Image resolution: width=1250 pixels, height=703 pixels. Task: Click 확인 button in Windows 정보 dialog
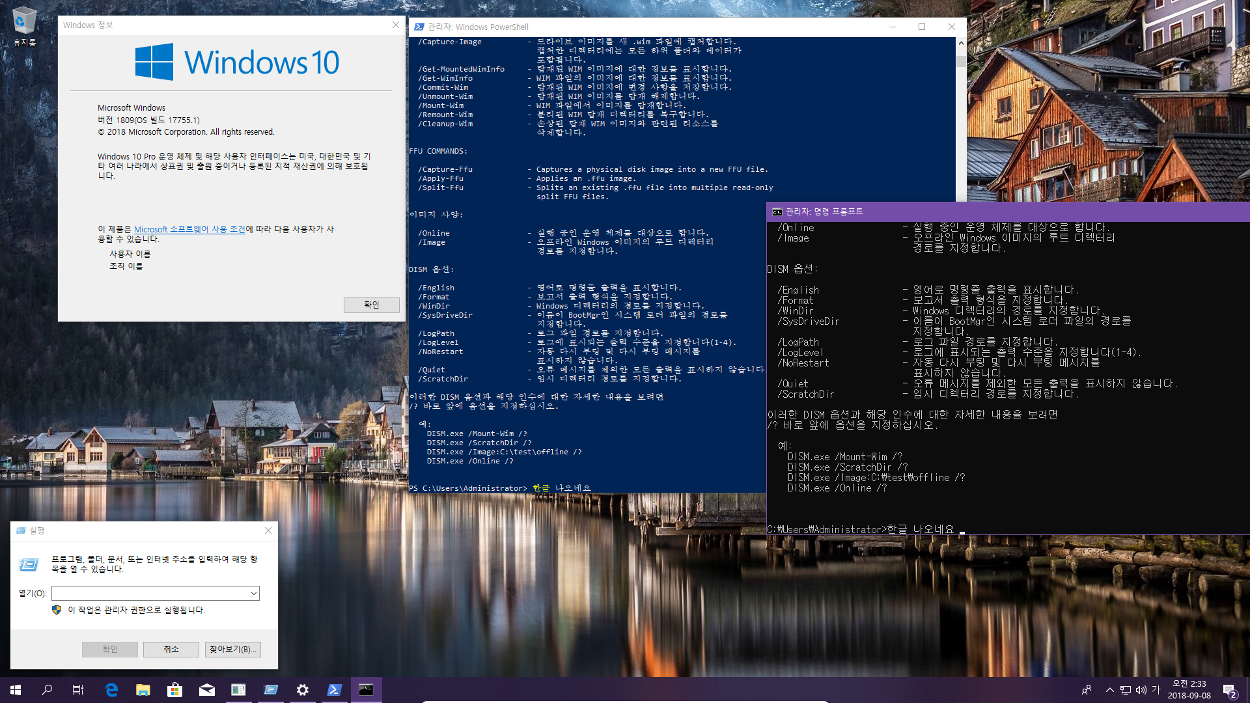[x=371, y=305]
